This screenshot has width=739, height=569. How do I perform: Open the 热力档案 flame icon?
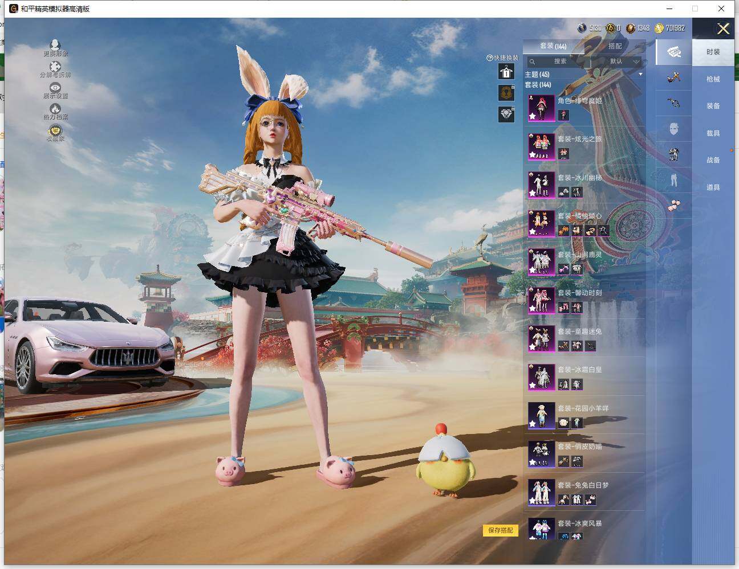click(55, 109)
